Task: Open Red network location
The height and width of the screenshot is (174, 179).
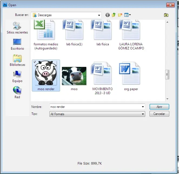Action: 17,92
